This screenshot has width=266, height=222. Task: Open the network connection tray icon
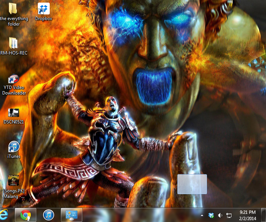pyautogui.click(x=229, y=215)
